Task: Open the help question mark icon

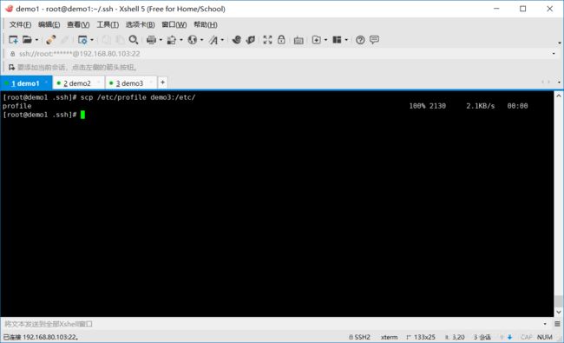Action: 360,40
